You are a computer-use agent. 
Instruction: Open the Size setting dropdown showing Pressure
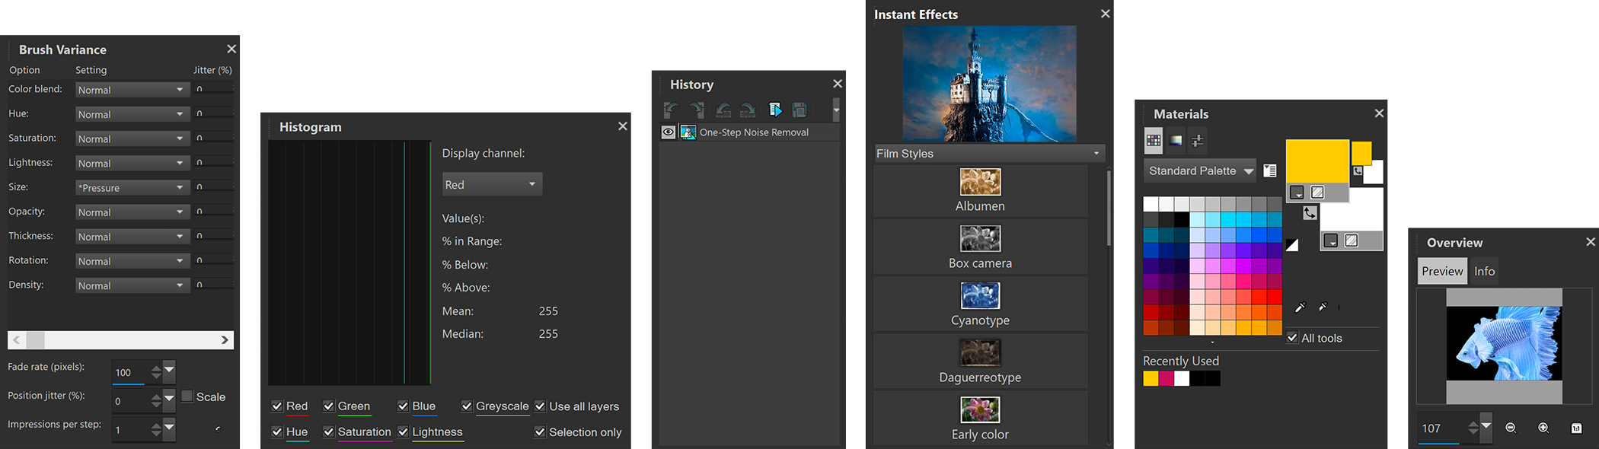[131, 187]
